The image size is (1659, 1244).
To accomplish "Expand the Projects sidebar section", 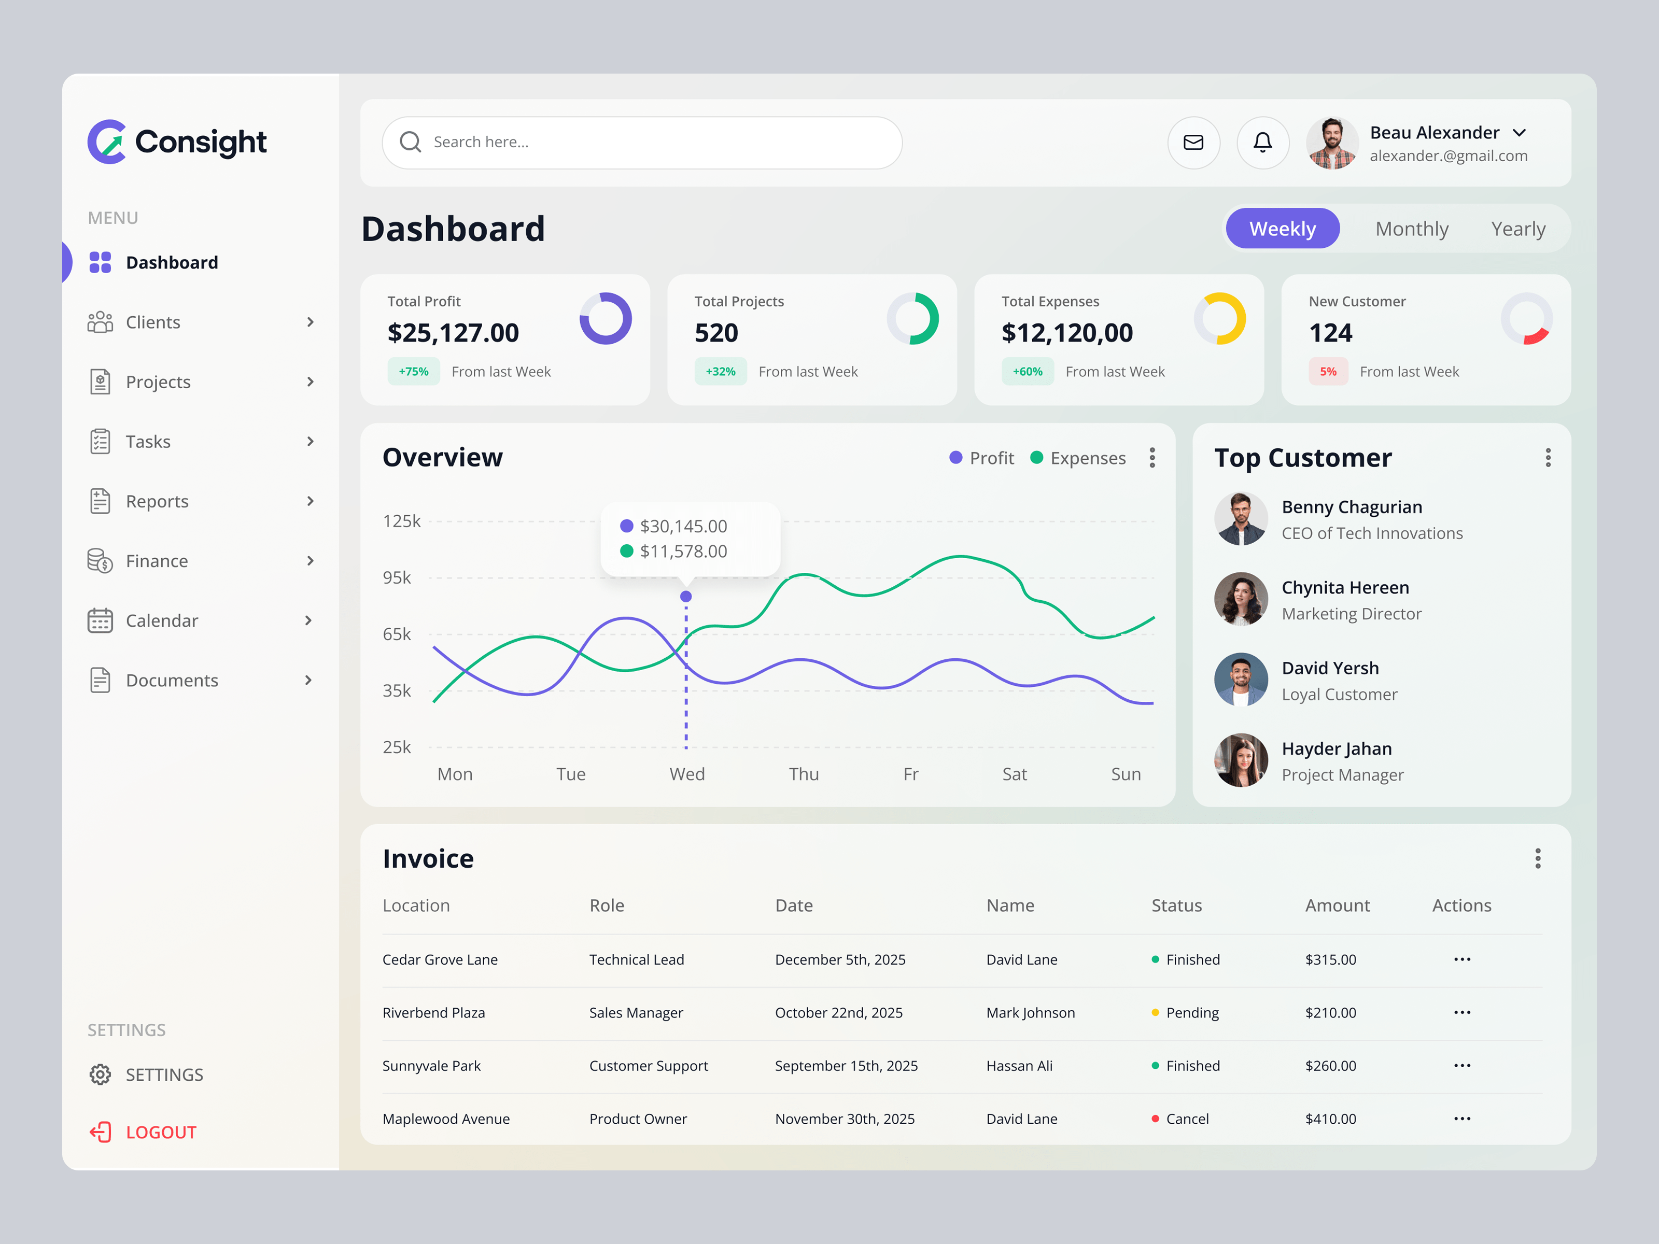I will point(310,381).
